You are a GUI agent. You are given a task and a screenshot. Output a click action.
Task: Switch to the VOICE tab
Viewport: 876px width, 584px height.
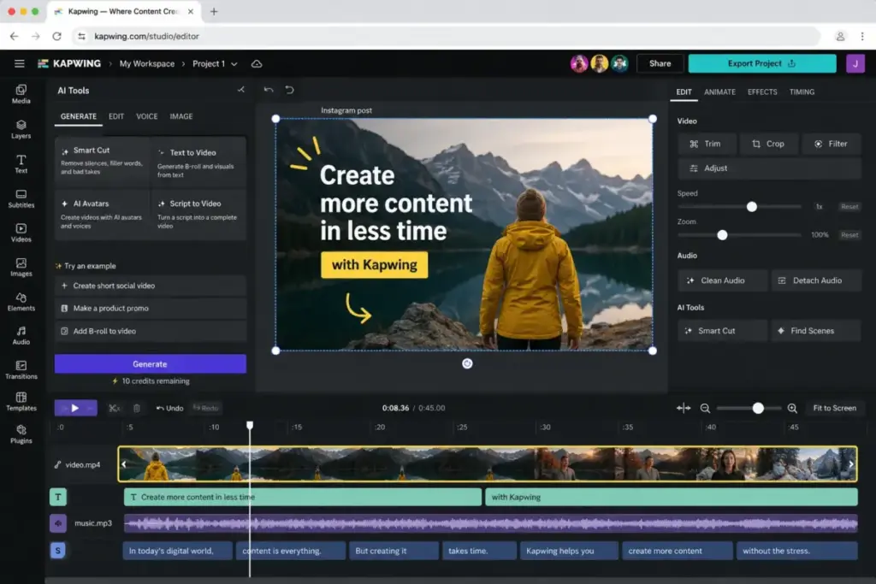[147, 116]
